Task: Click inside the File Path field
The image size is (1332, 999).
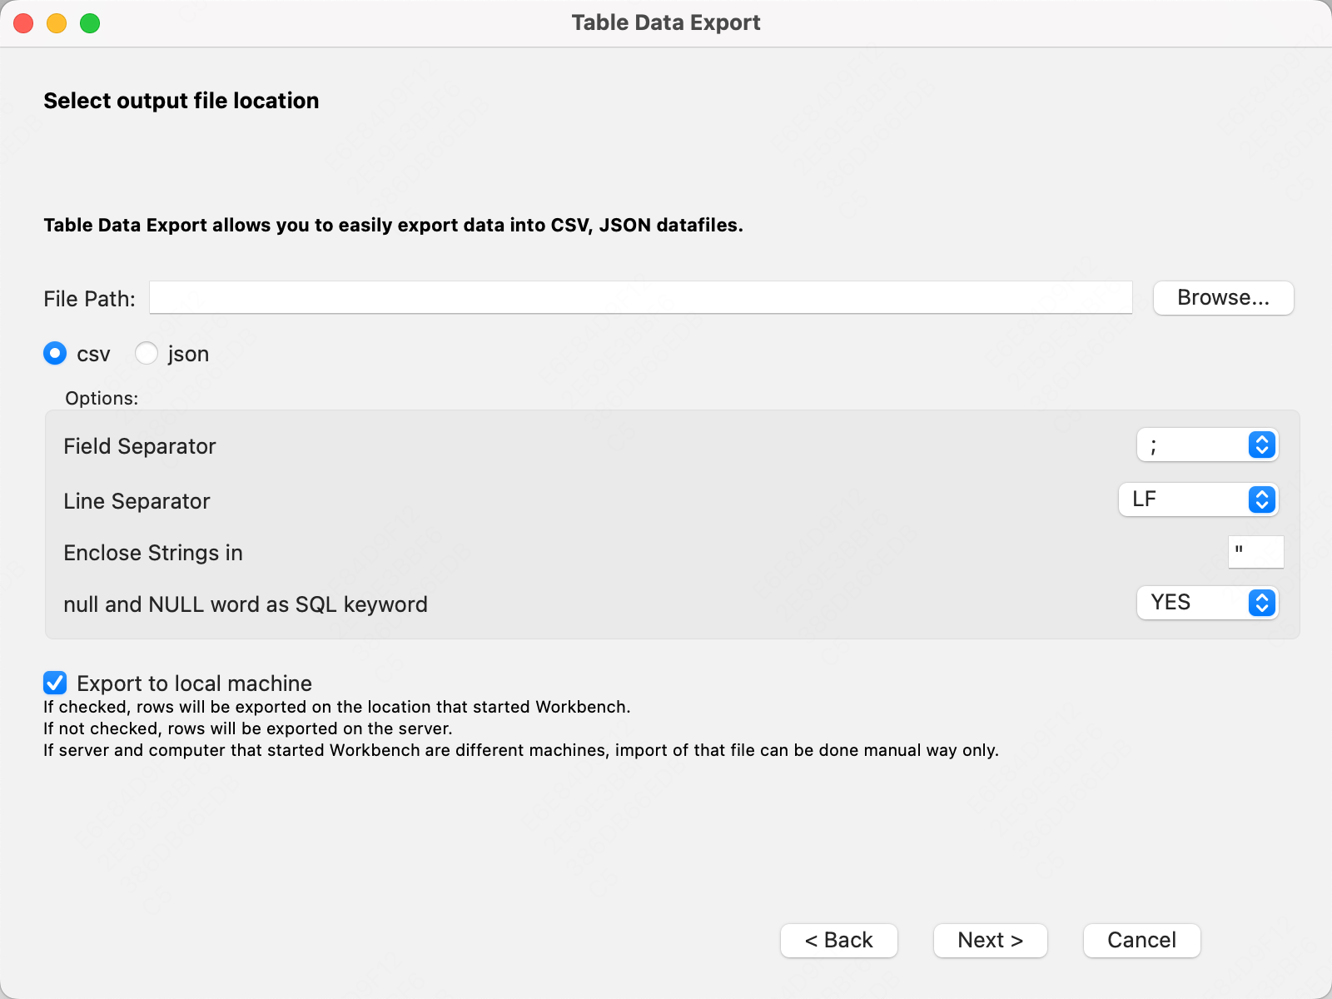Action: tap(641, 297)
